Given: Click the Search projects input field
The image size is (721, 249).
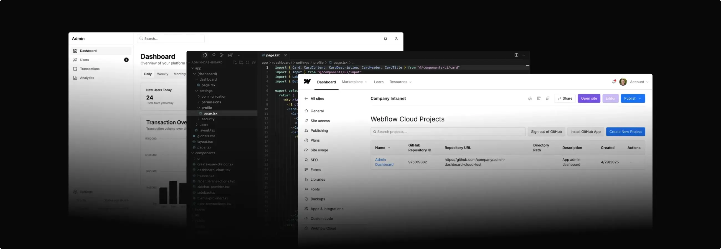Looking at the screenshot, I should [448, 132].
